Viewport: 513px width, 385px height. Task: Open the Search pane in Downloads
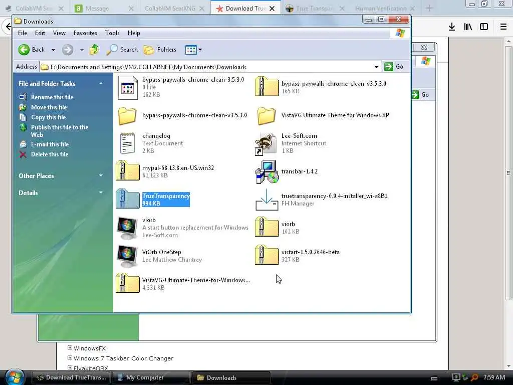click(122, 50)
